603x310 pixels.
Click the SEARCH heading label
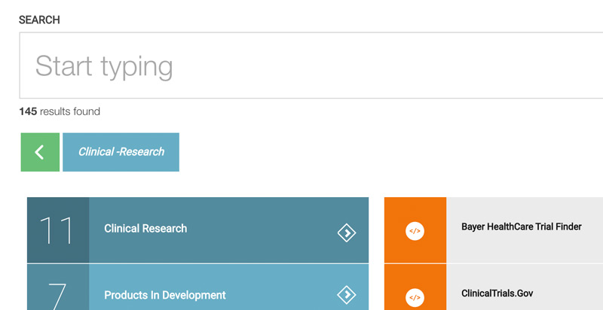39,20
